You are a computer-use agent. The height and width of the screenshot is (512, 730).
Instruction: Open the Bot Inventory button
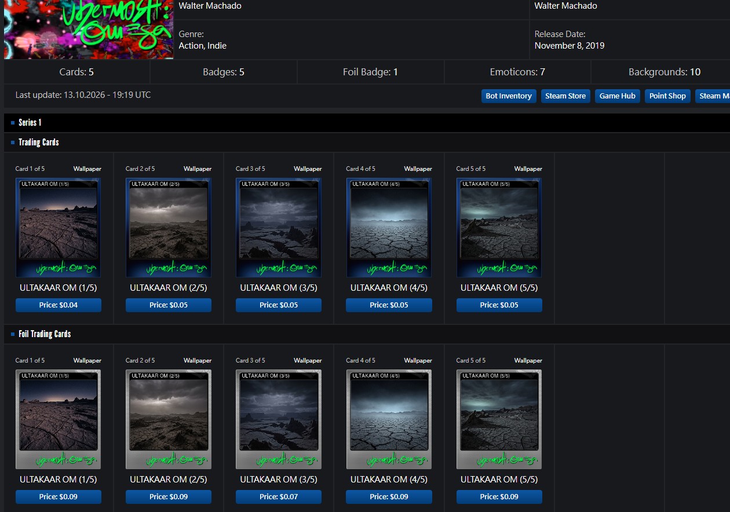point(509,96)
